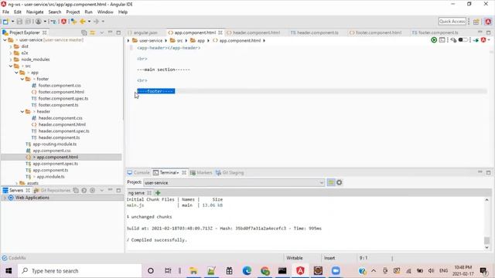Collapse the footer folder

coord(22,79)
